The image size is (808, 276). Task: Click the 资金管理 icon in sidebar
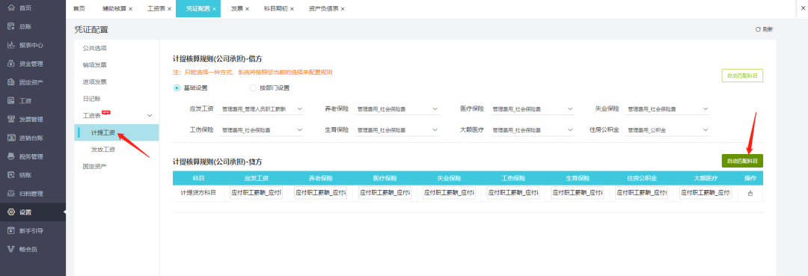pyautogui.click(x=10, y=64)
